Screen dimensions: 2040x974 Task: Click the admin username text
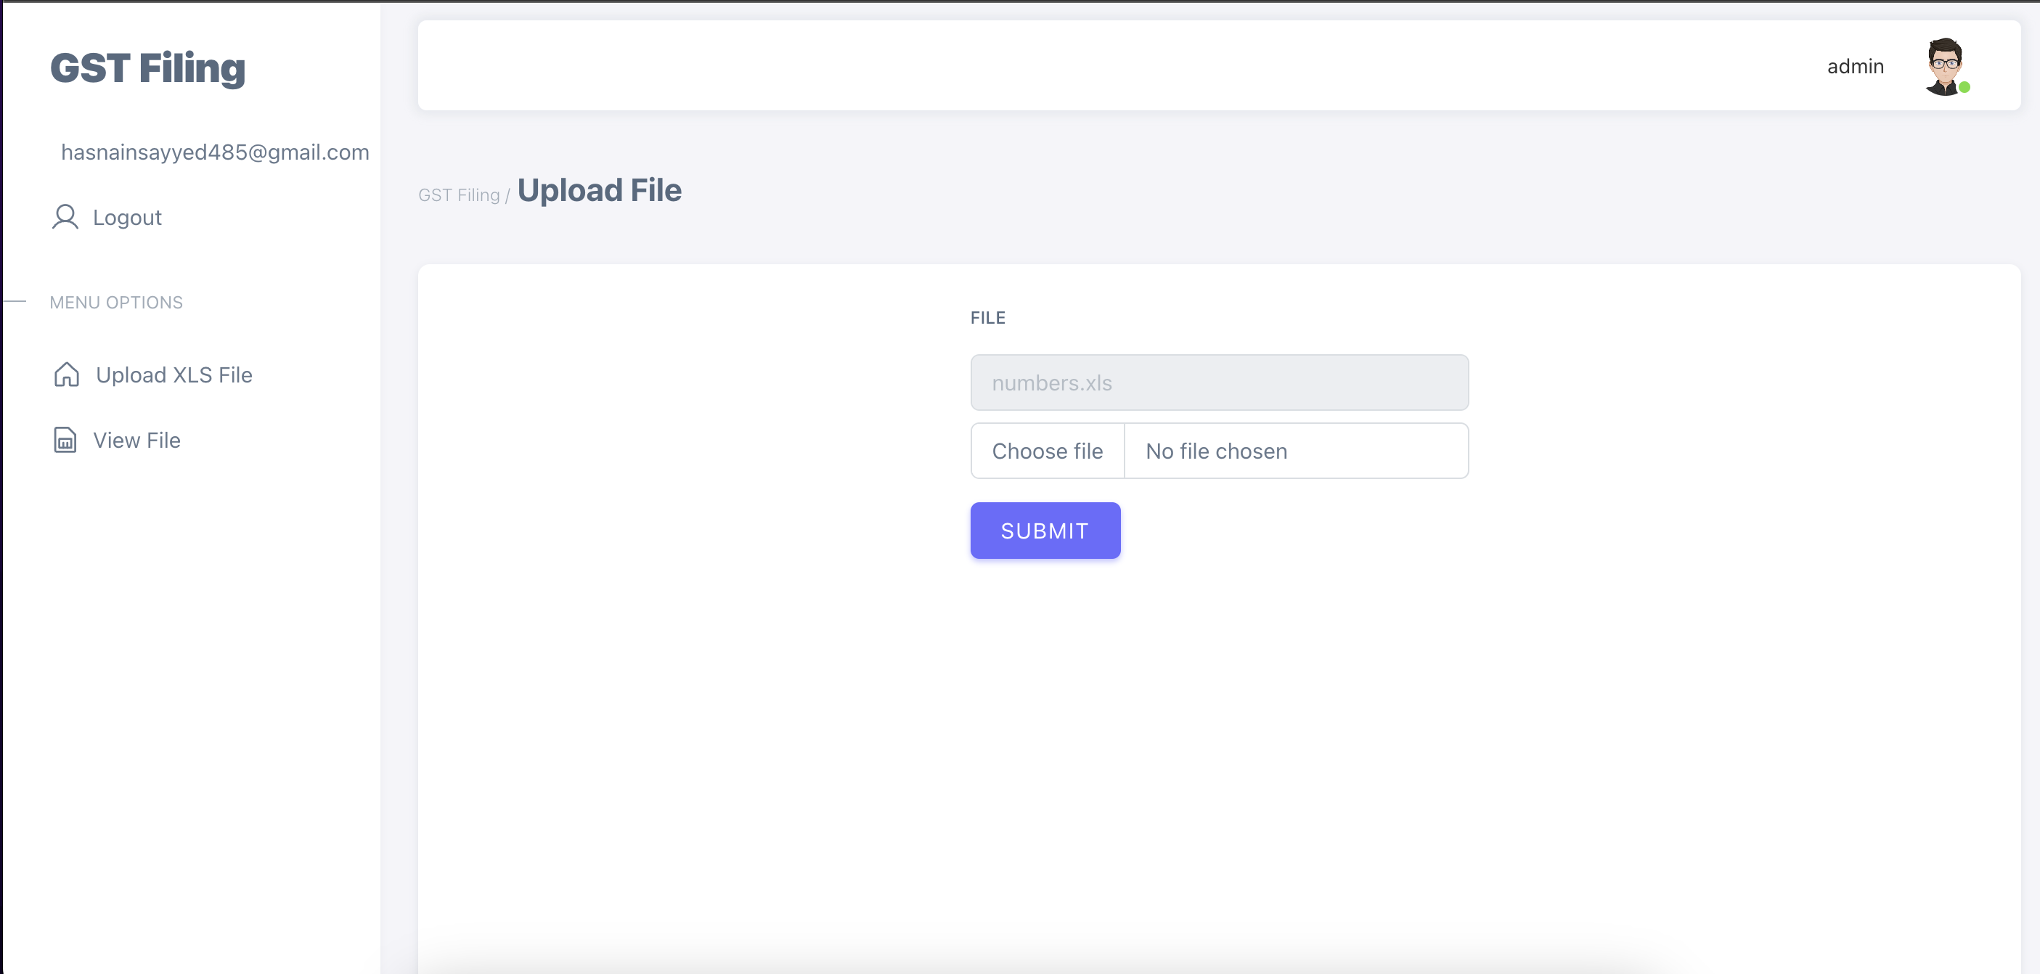[x=1855, y=67]
